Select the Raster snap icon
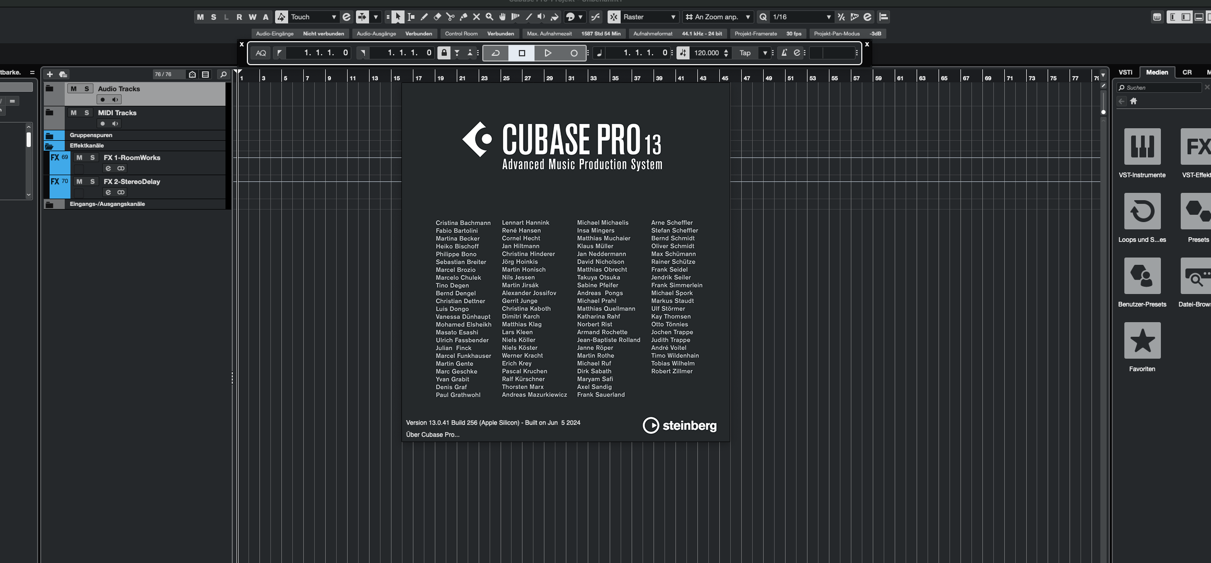 point(613,17)
